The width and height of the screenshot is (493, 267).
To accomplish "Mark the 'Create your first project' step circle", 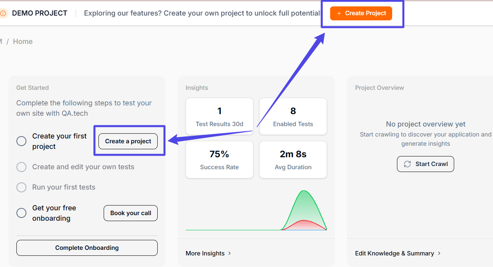I will coord(22,141).
